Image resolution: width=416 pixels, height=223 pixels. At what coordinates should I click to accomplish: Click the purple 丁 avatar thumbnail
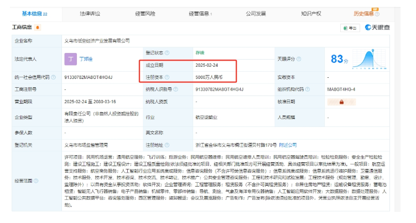[70, 59]
